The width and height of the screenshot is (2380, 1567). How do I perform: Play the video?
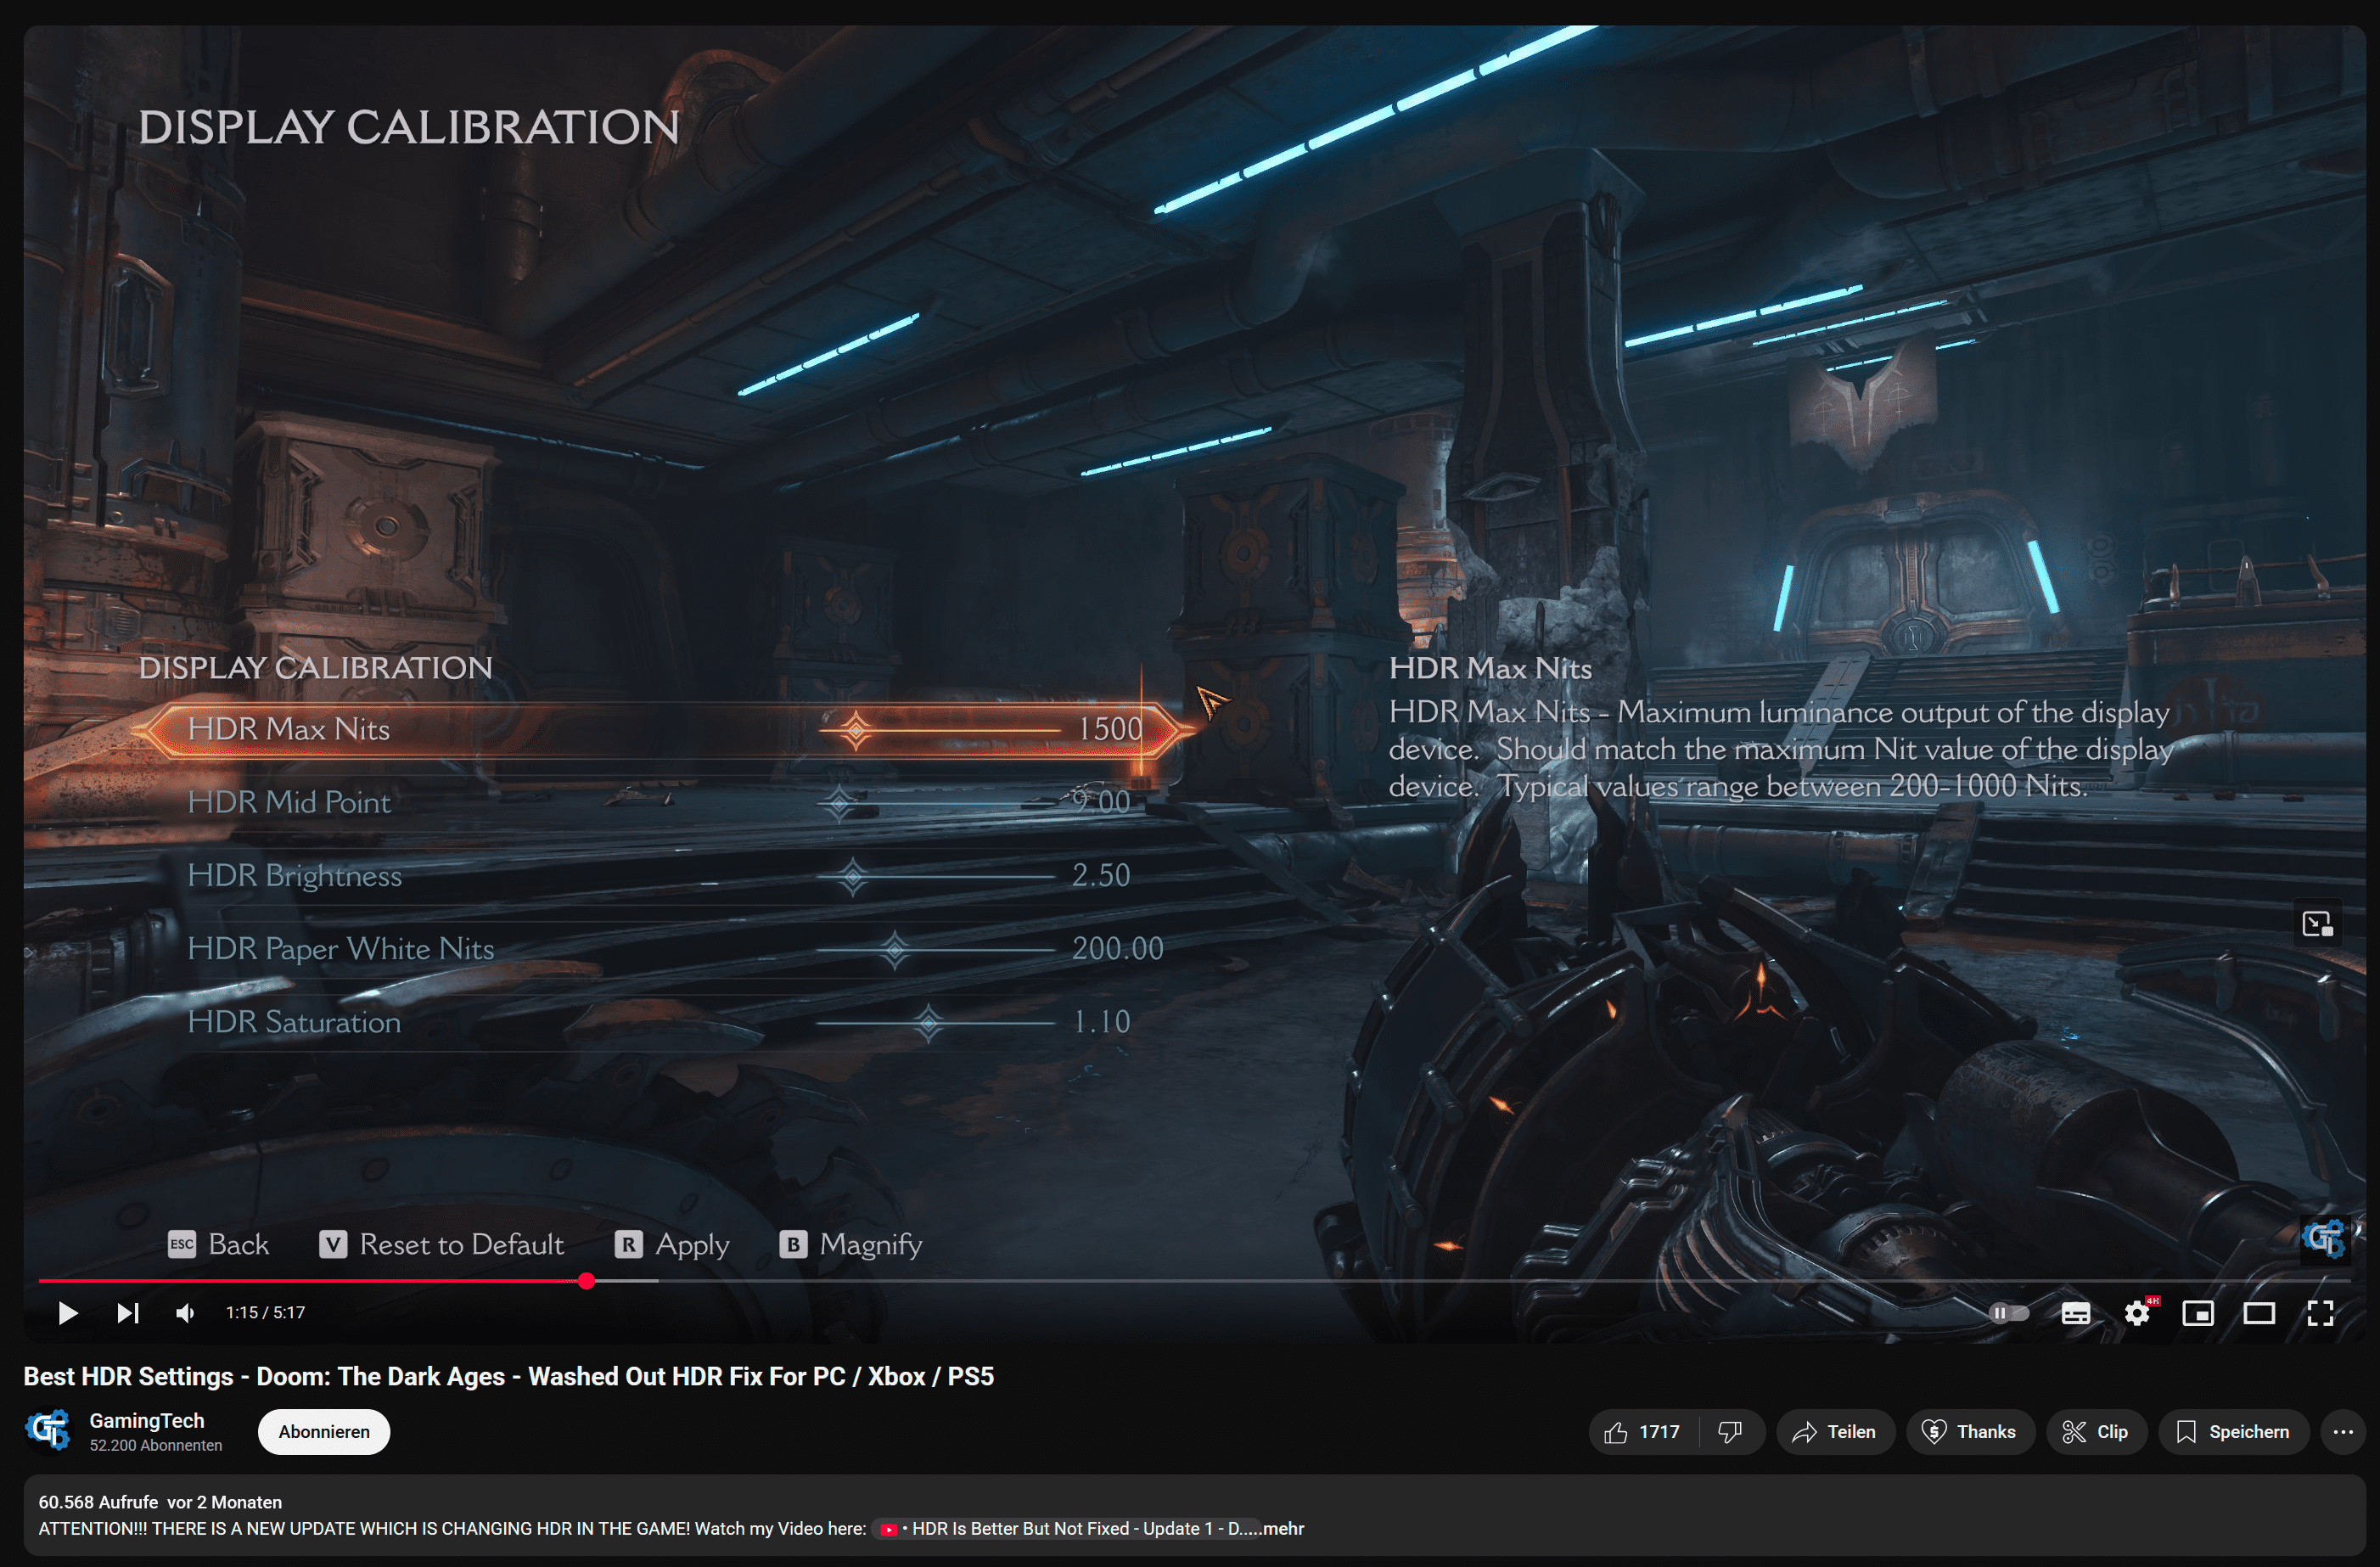(67, 1312)
